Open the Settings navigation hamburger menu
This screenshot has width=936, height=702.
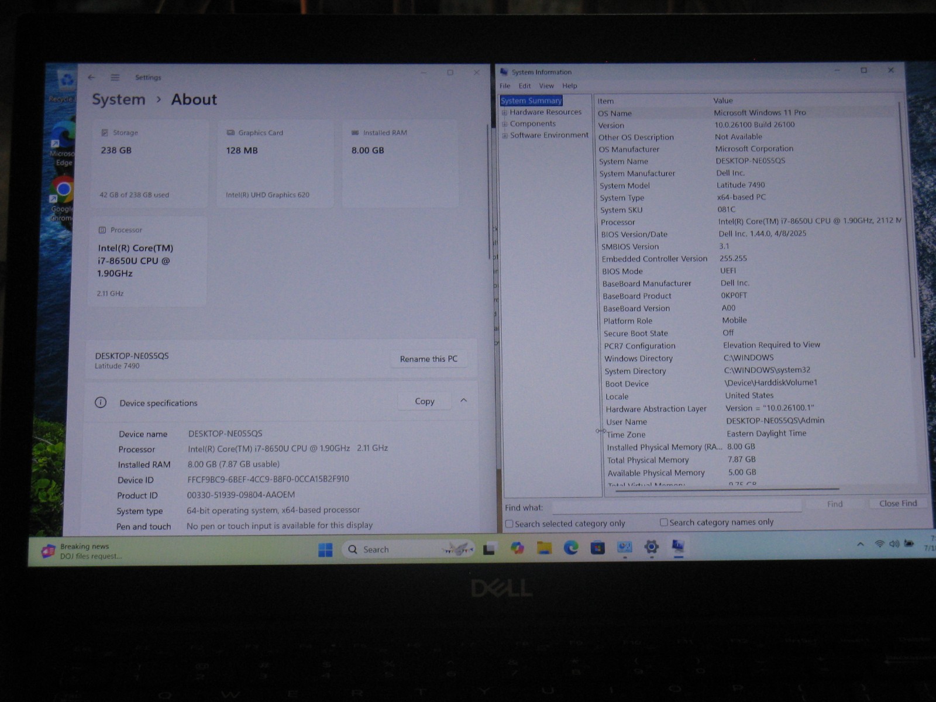click(x=115, y=77)
